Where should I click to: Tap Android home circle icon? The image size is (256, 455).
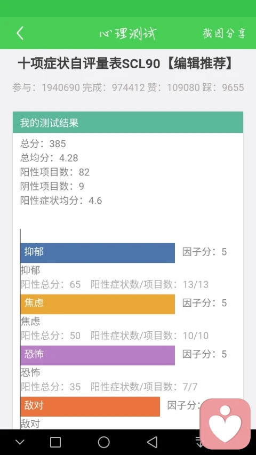[x=103, y=442]
